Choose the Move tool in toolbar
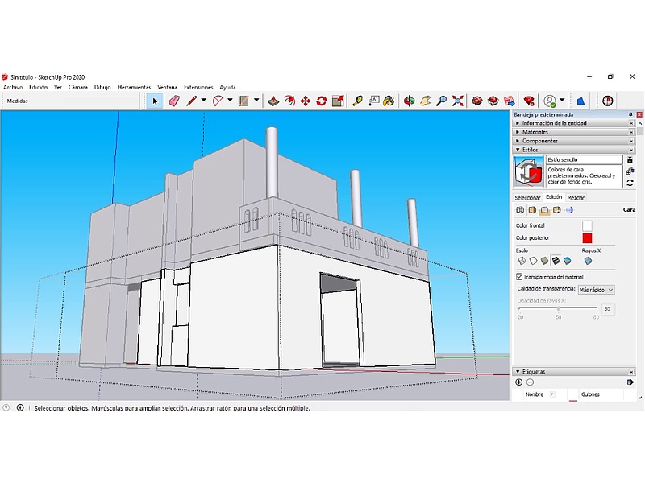The image size is (645, 483). (306, 101)
